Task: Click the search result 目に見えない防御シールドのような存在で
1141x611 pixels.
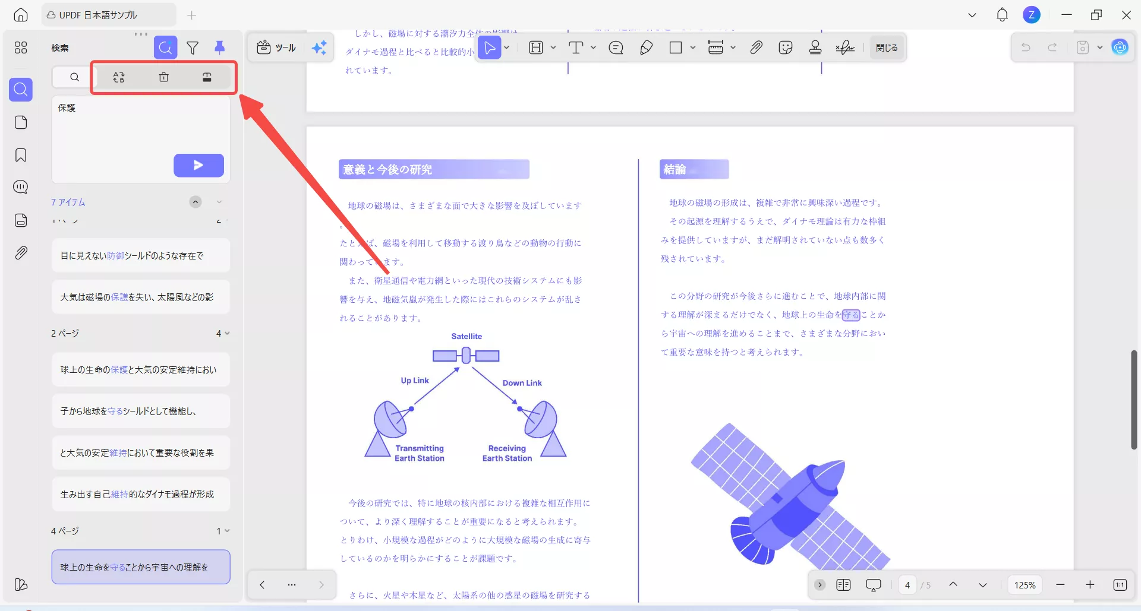Action: pos(141,255)
